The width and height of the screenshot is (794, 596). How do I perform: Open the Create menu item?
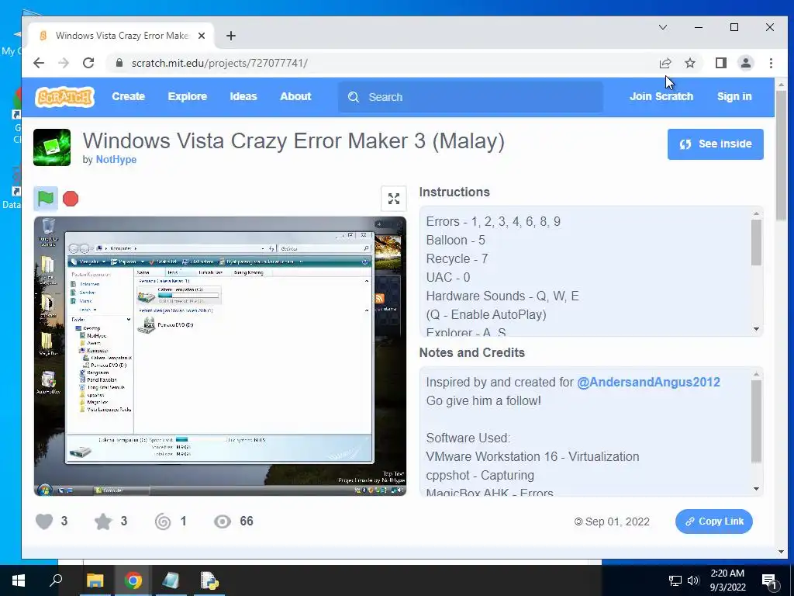coord(128,96)
